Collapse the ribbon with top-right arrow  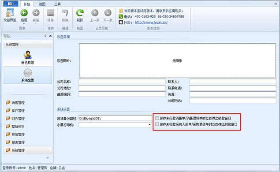[x=276, y=4]
